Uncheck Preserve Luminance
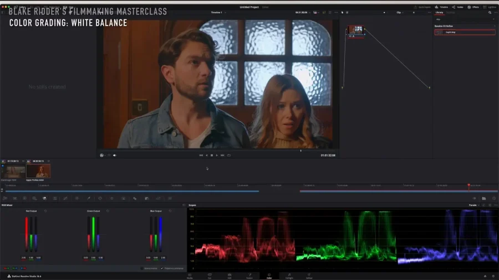499x280 pixels. [x=162, y=268]
